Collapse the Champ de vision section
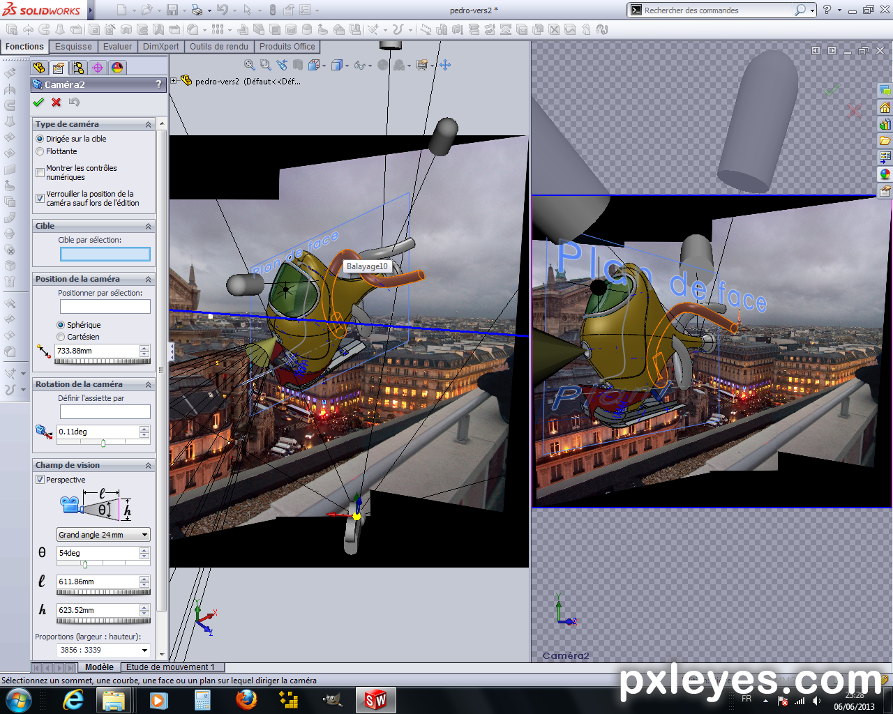The image size is (893, 714). 148,465
